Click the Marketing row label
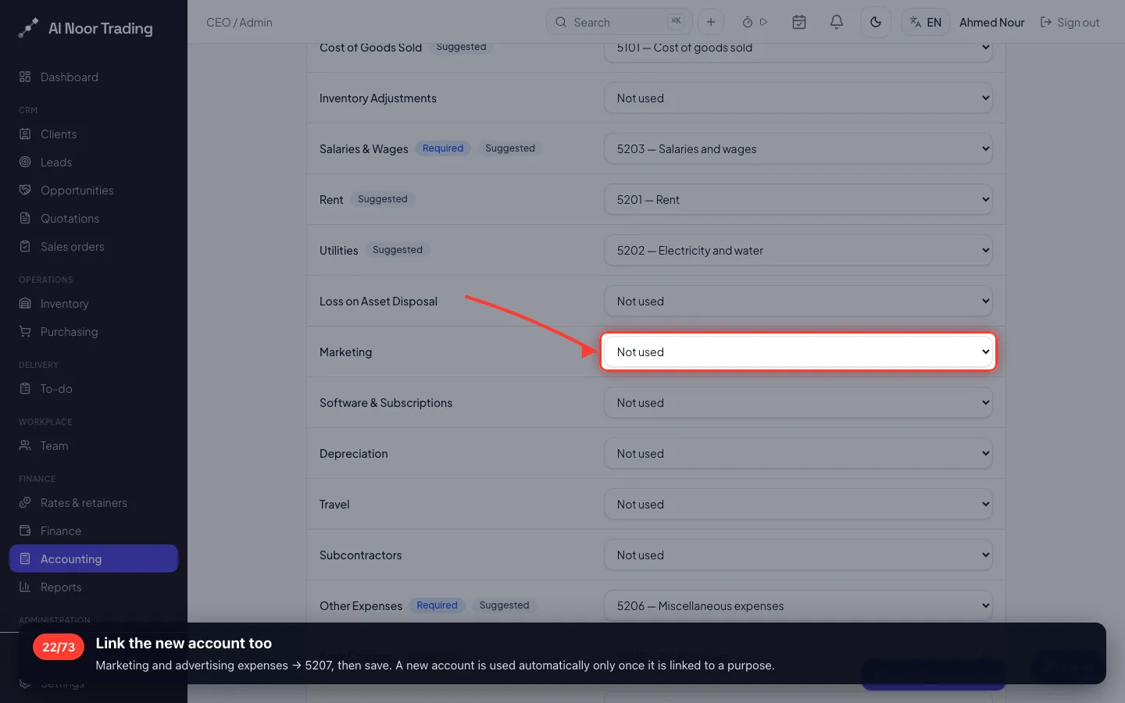1125x703 pixels. pyautogui.click(x=345, y=351)
